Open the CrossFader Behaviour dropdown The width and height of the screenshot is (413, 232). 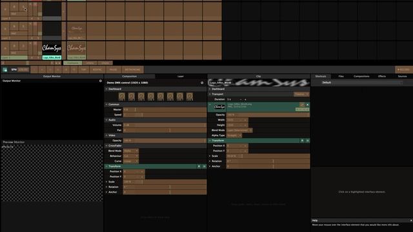(x=131, y=156)
